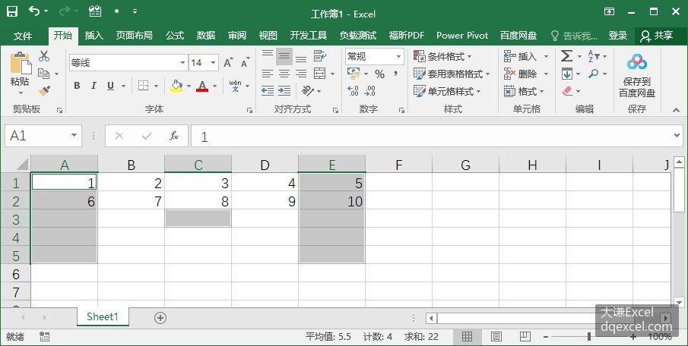Select the Sheet1 tab
This screenshot has width=688, height=346.
103,316
